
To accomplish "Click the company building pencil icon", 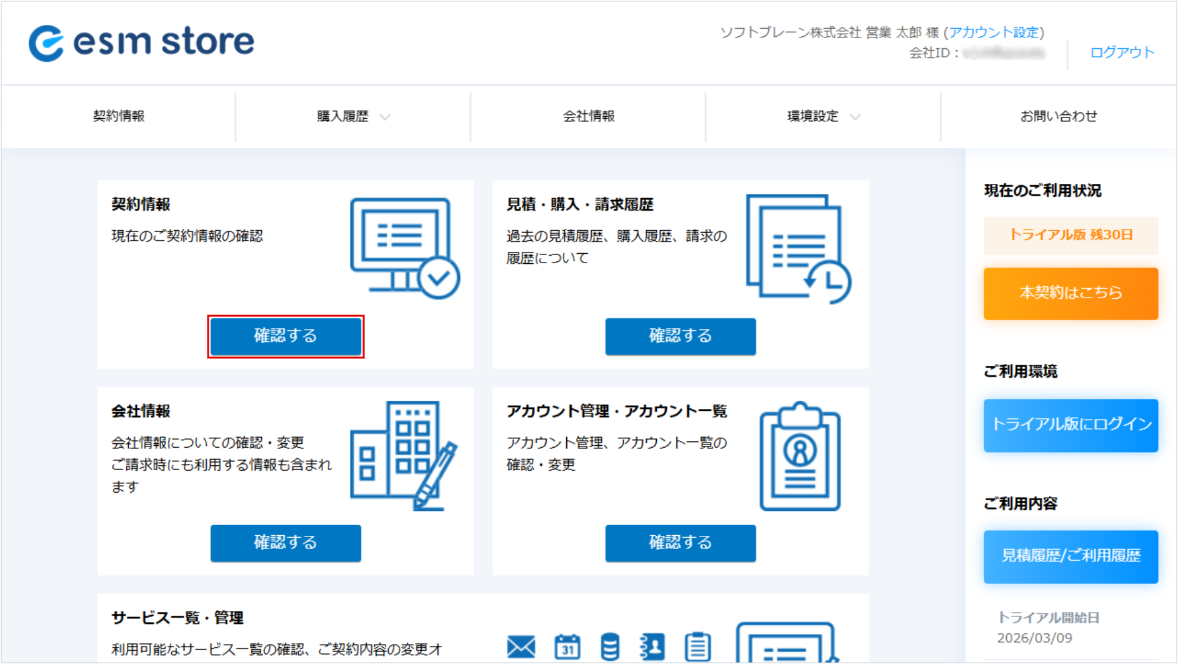I will (403, 455).
